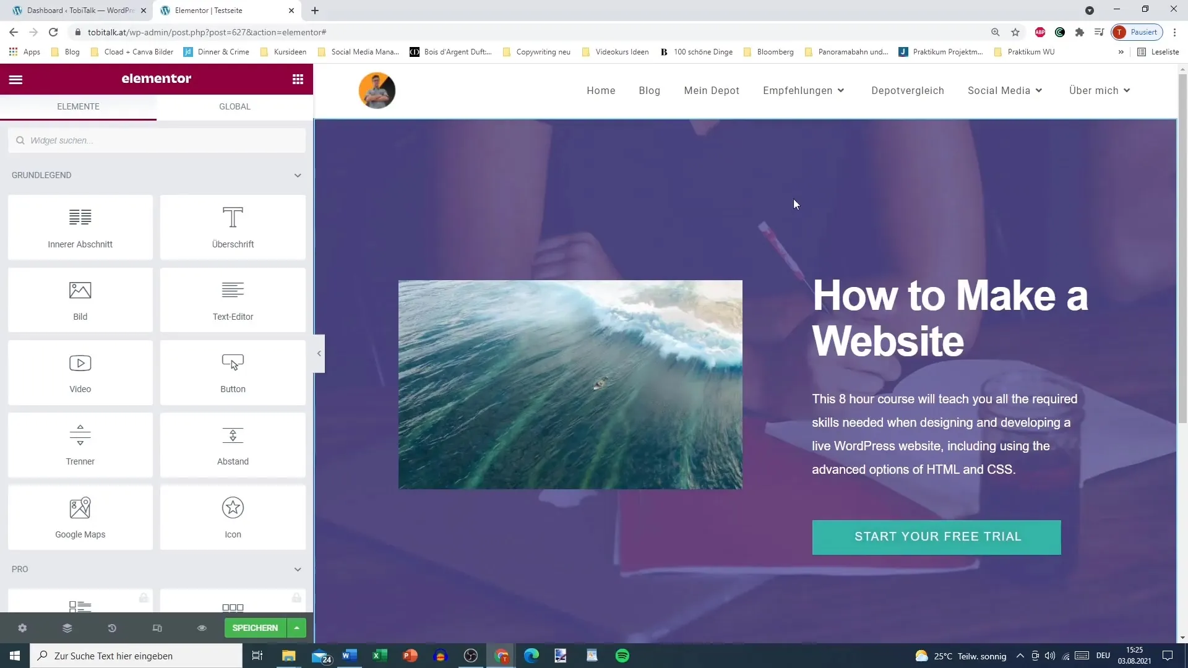Toggle the Elementor hamburger menu open
Screen dimensions: 1188x668
(x=15, y=79)
